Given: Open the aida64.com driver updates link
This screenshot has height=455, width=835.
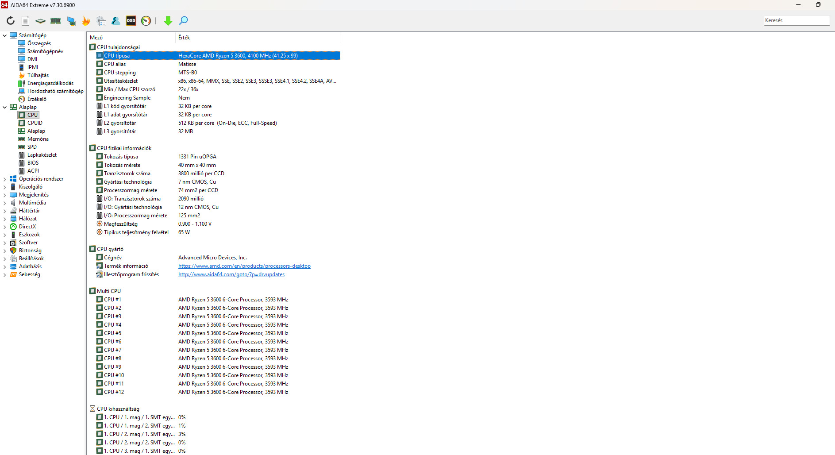Looking at the screenshot, I should click(231, 274).
